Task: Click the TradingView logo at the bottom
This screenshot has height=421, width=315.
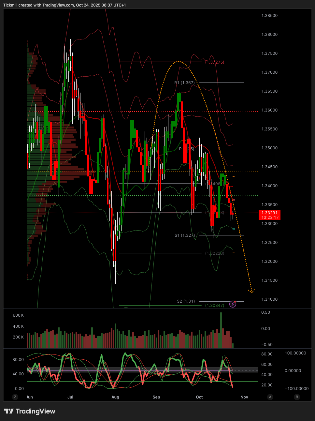Action: point(30,411)
